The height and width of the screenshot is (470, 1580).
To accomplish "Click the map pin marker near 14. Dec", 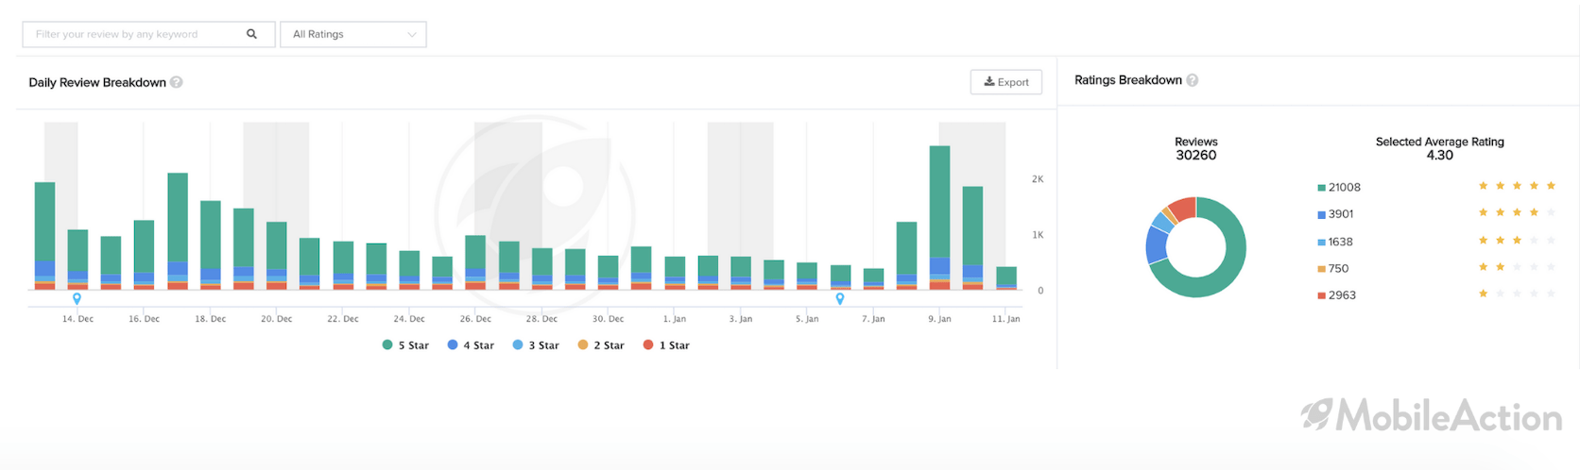I will (77, 299).
